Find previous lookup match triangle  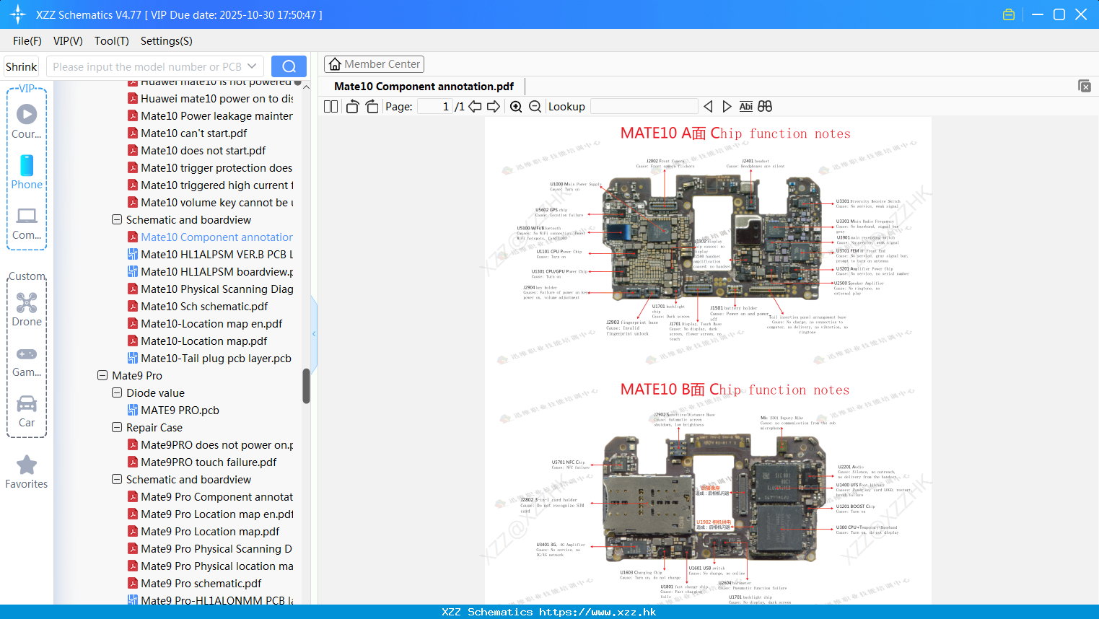click(708, 106)
